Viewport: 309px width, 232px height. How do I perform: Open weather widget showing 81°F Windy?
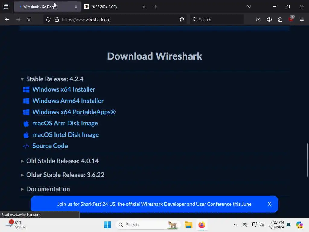click(16, 225)
